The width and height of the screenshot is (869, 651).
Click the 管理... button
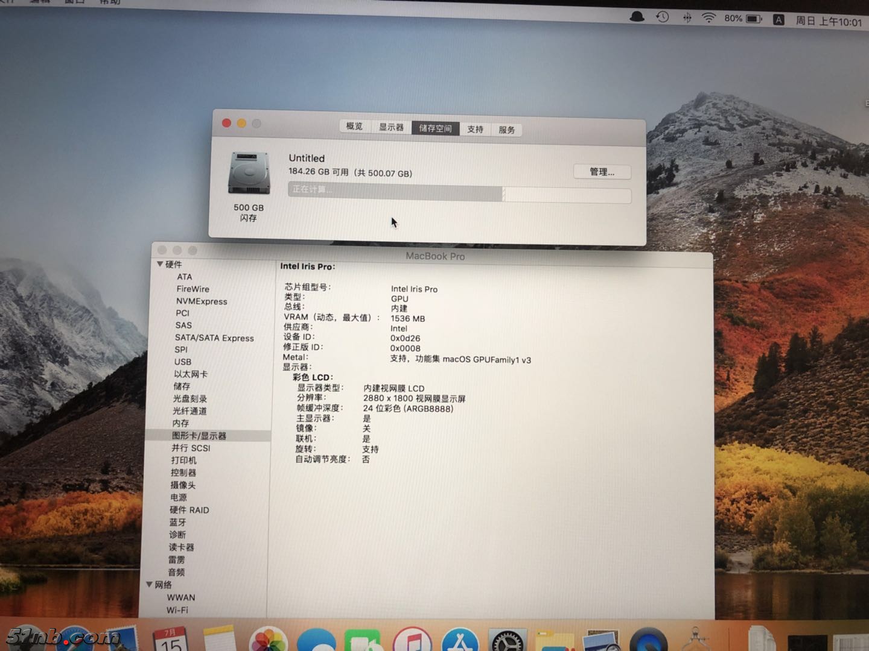coord(602,172)
